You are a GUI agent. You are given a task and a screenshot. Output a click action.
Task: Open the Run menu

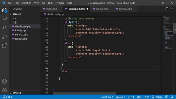click(x=50, y=3)
